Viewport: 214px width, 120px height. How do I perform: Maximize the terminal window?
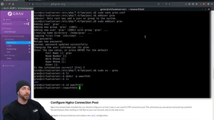point(205,9)
